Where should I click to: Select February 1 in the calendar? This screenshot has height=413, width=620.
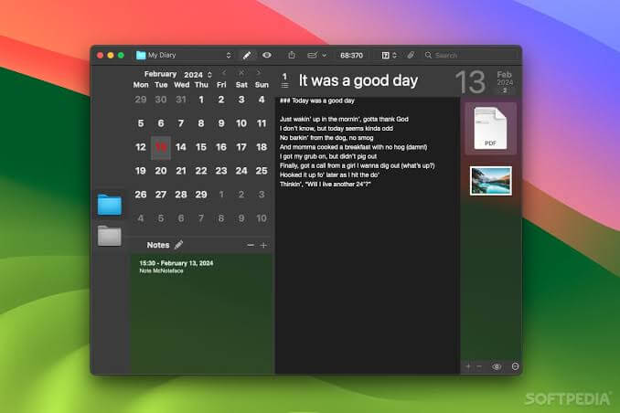(201, 100)
